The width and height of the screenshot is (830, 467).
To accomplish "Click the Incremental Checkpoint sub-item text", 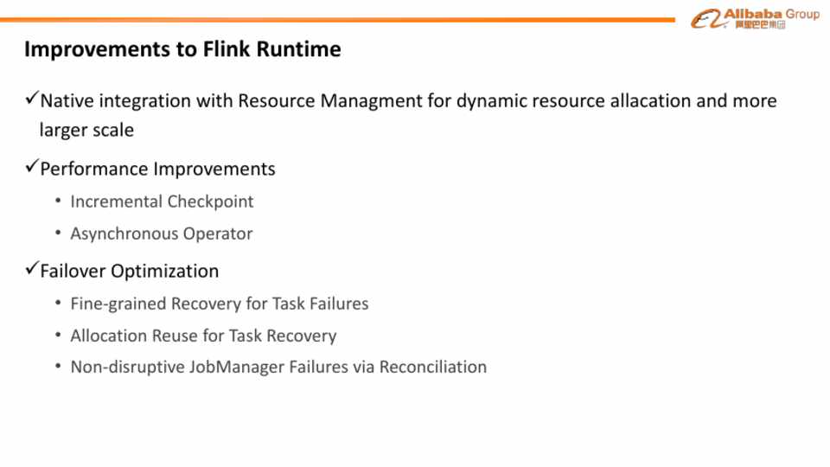I will click(162, 202).
